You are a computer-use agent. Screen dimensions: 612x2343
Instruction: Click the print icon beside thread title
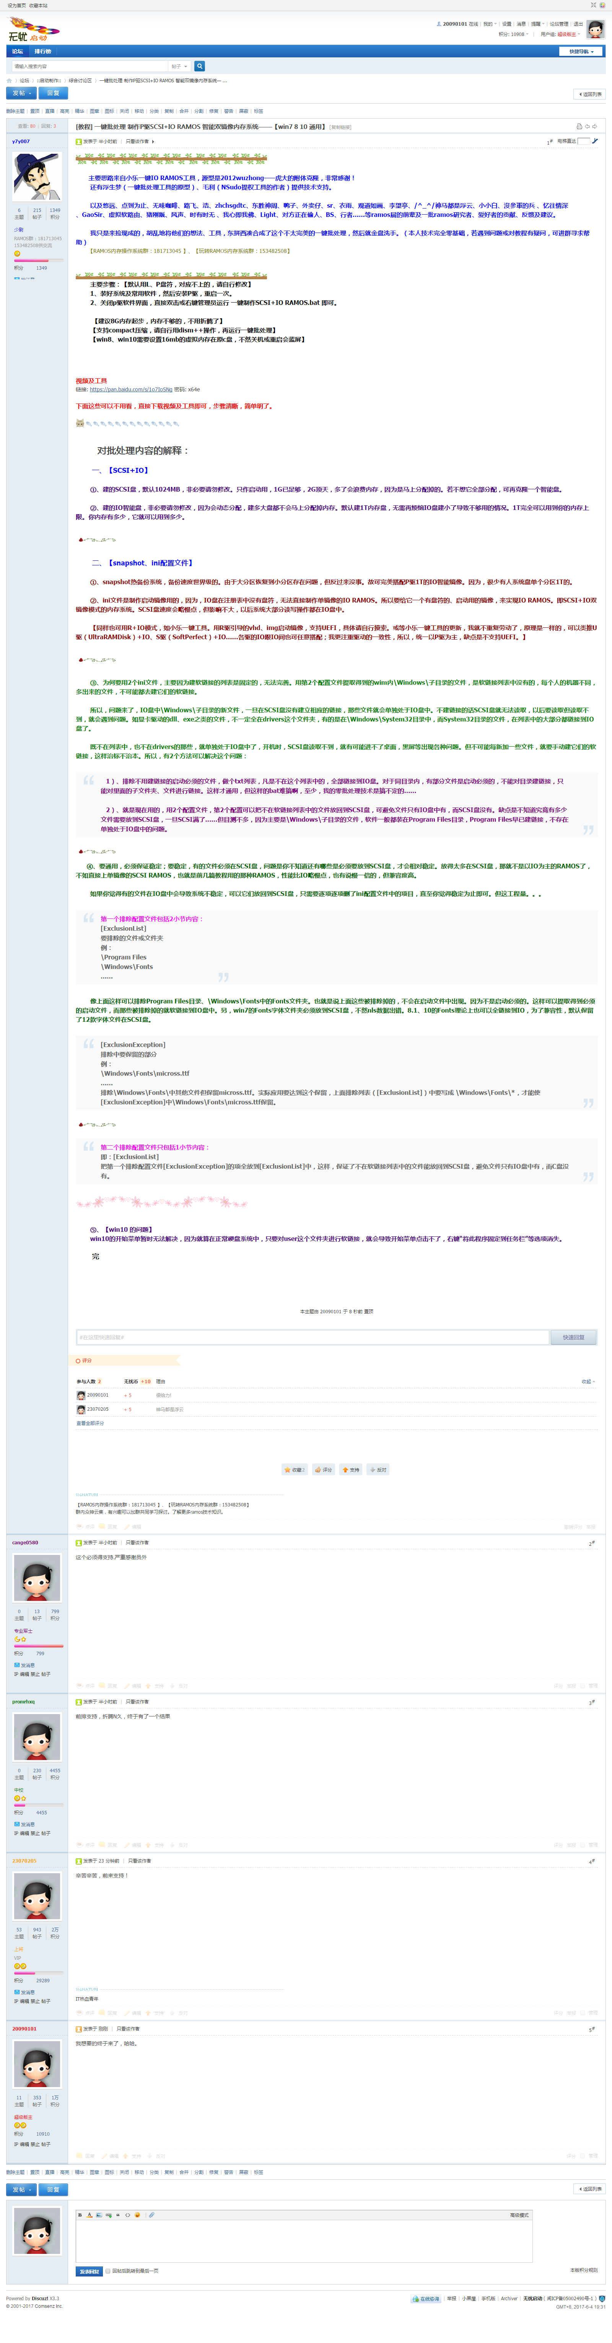(579, 127)
